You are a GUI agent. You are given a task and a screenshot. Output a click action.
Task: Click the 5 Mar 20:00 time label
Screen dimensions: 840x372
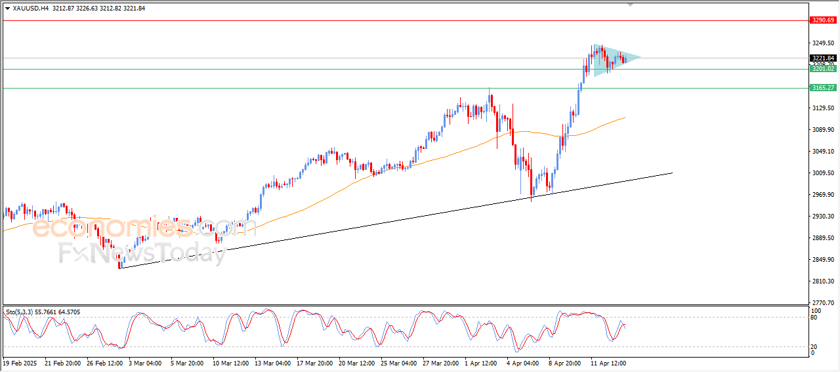click(188, 363)
